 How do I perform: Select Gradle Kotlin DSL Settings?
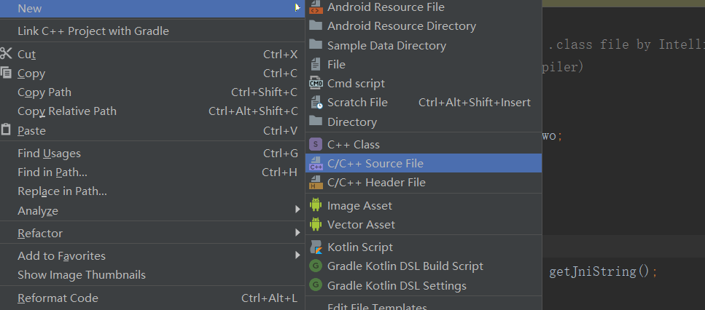pyautogui.click(x=424, y=285)
